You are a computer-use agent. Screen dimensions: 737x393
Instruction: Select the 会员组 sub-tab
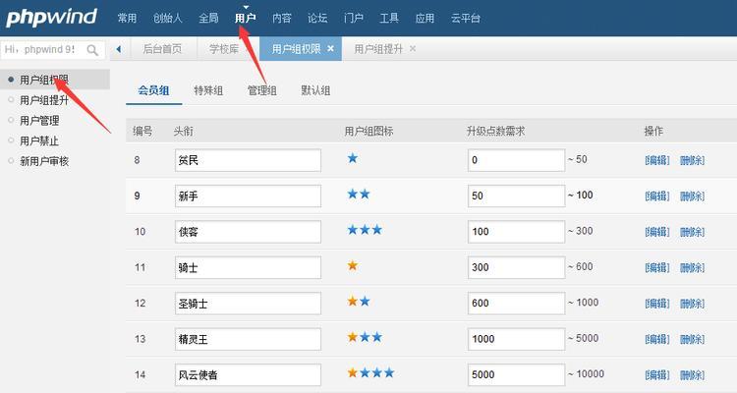pos(153,90)
